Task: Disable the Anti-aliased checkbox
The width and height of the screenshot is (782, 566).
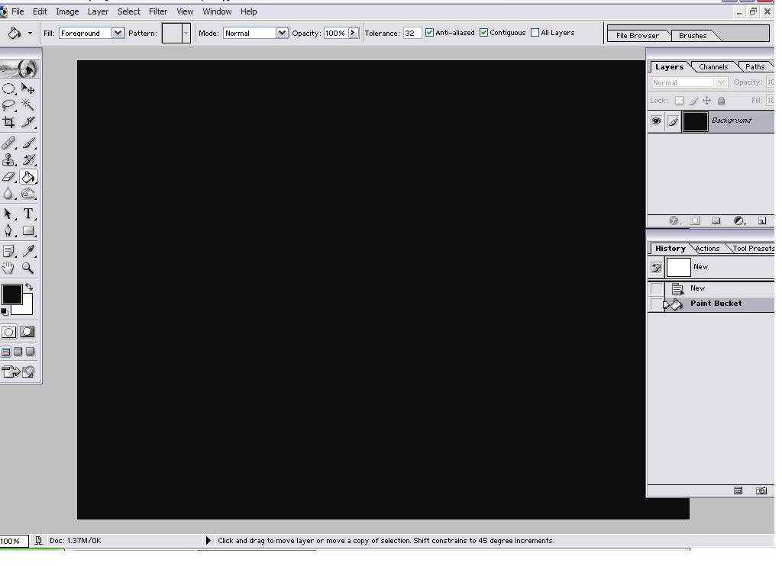Action: click(x=429, y=33)
